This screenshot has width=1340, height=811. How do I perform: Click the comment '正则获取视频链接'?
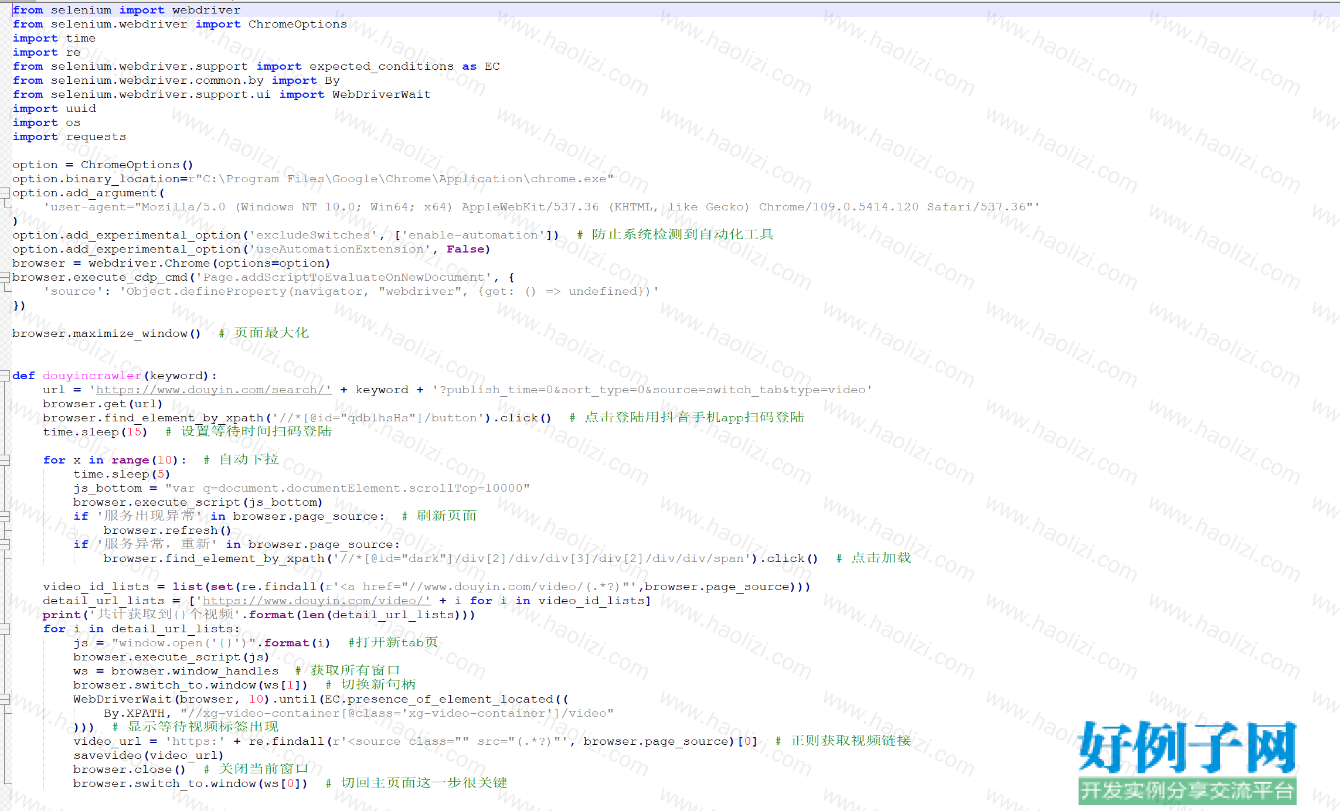(x=851, y=741)
